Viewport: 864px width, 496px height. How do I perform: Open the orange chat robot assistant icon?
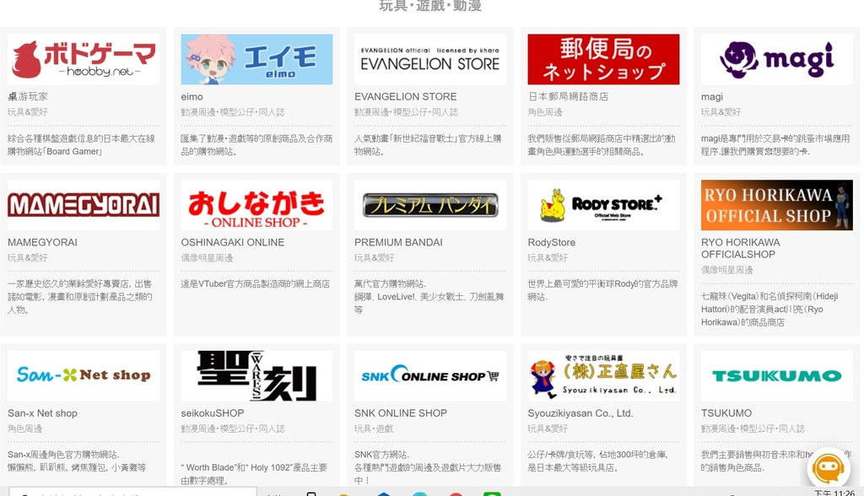(x=829, y=468)
